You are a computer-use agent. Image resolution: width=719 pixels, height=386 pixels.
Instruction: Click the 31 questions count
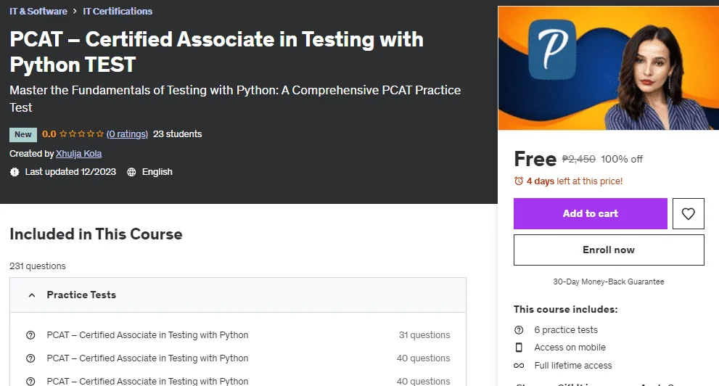click(424, 335)
